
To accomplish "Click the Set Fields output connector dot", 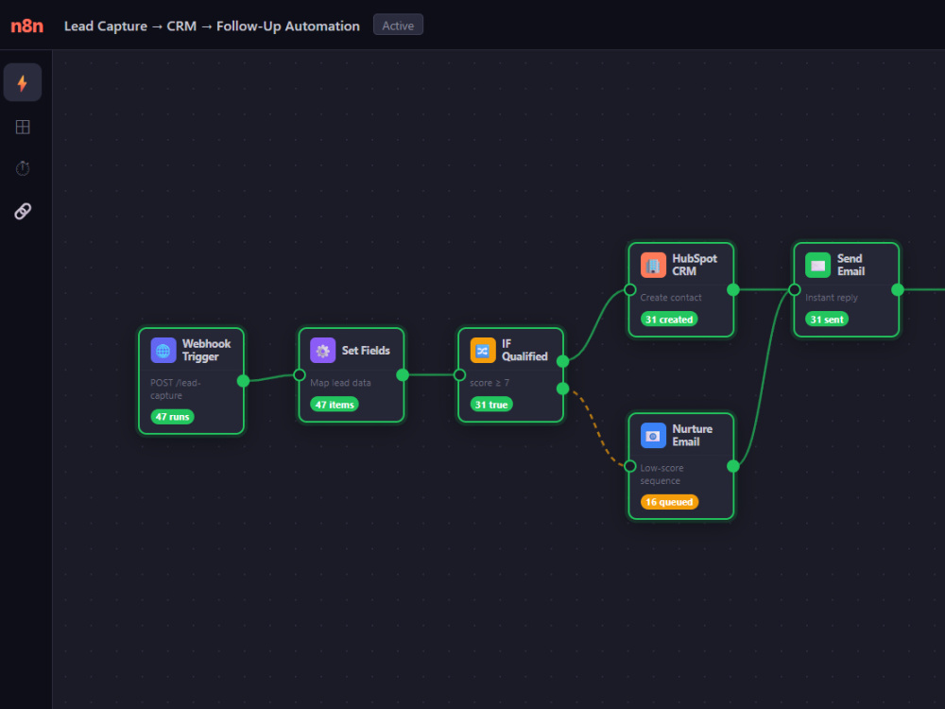I will point(403,375).
